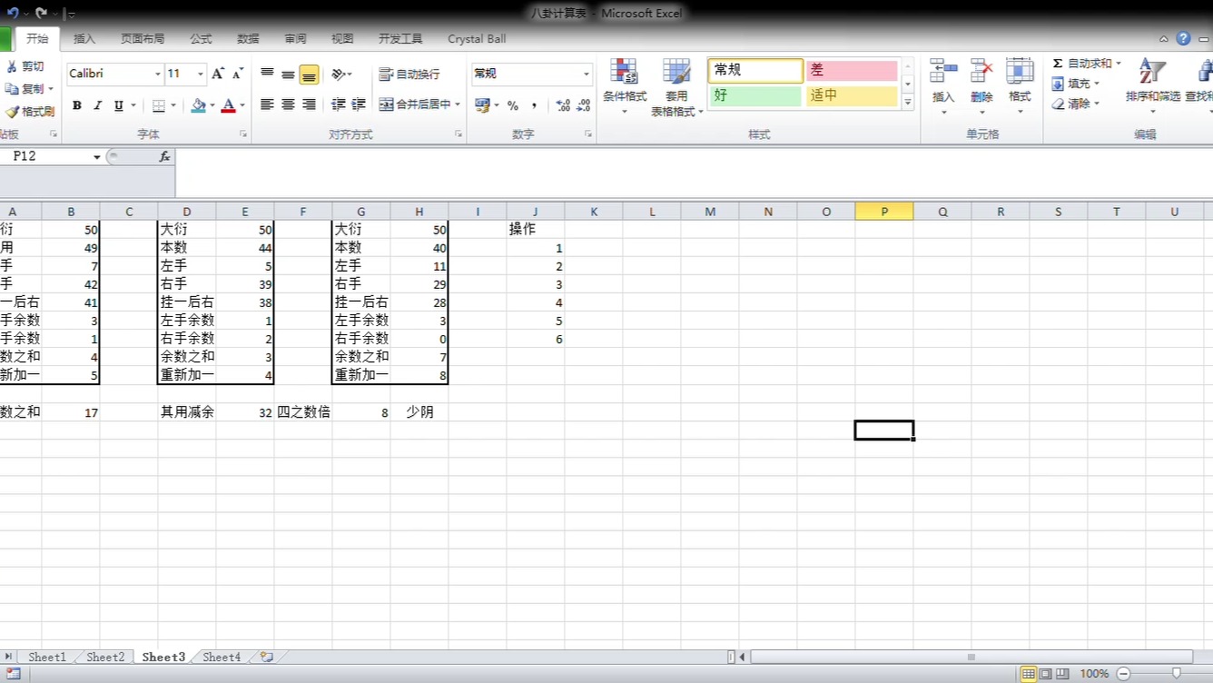
Task: Align cell text right
Action: [309, 104]
